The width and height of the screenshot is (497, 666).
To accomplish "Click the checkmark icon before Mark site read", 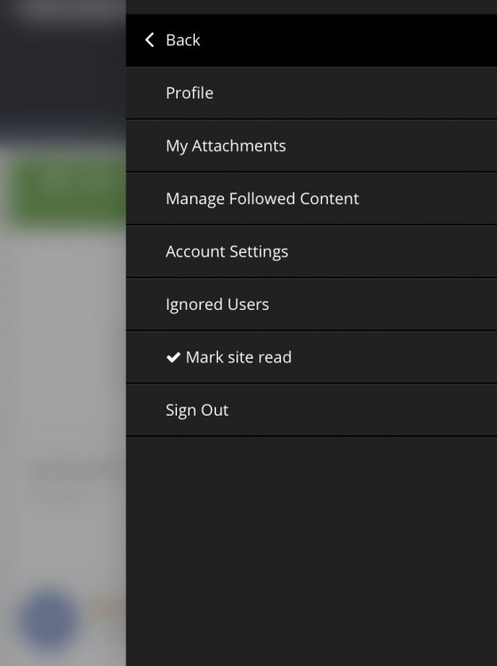I will (x=173, y=357).
